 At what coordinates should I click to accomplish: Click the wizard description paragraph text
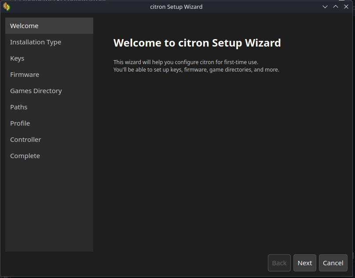pos(196,66)
